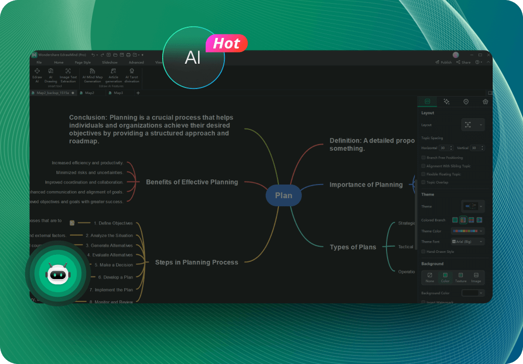Click the redo arrow in title bar
Image resolution: width=523 pixels, height=364 pixels.
coord(103,55)
